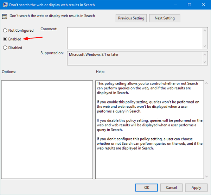The width and height of the screenshot is (211, 195).
Task: Apply the policy changes
Action: point(196,188)
